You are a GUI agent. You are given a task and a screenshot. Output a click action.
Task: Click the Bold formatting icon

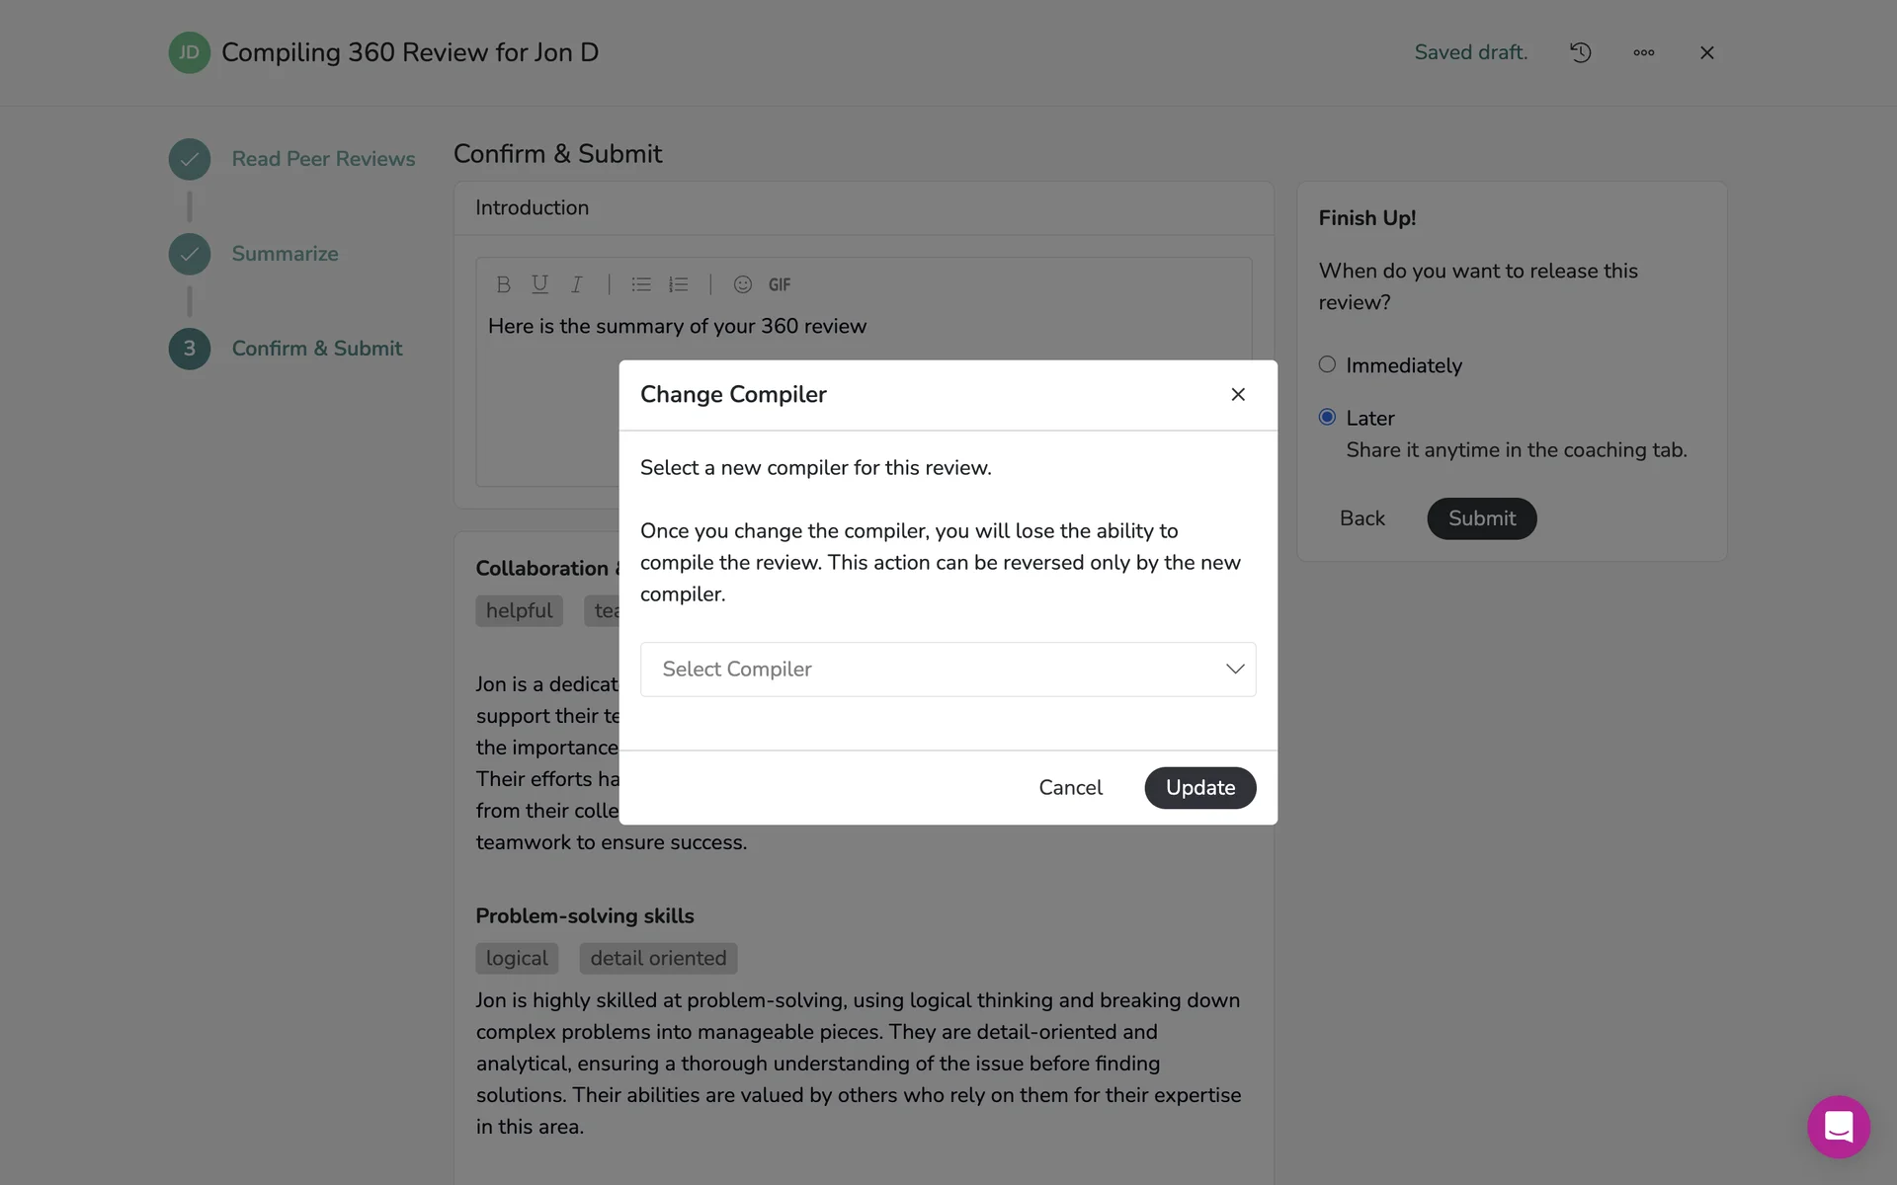coord(503,284)
